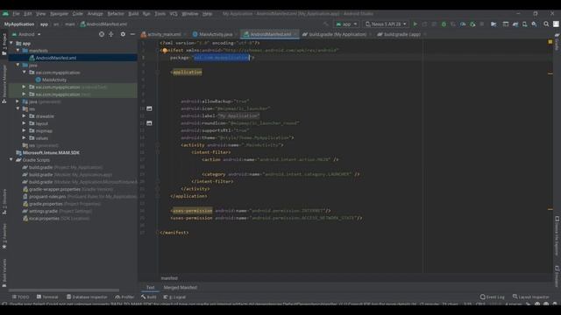Click the Stop red square icon
Viewport: 561px width, 315px height.
[x=482, y=24]
